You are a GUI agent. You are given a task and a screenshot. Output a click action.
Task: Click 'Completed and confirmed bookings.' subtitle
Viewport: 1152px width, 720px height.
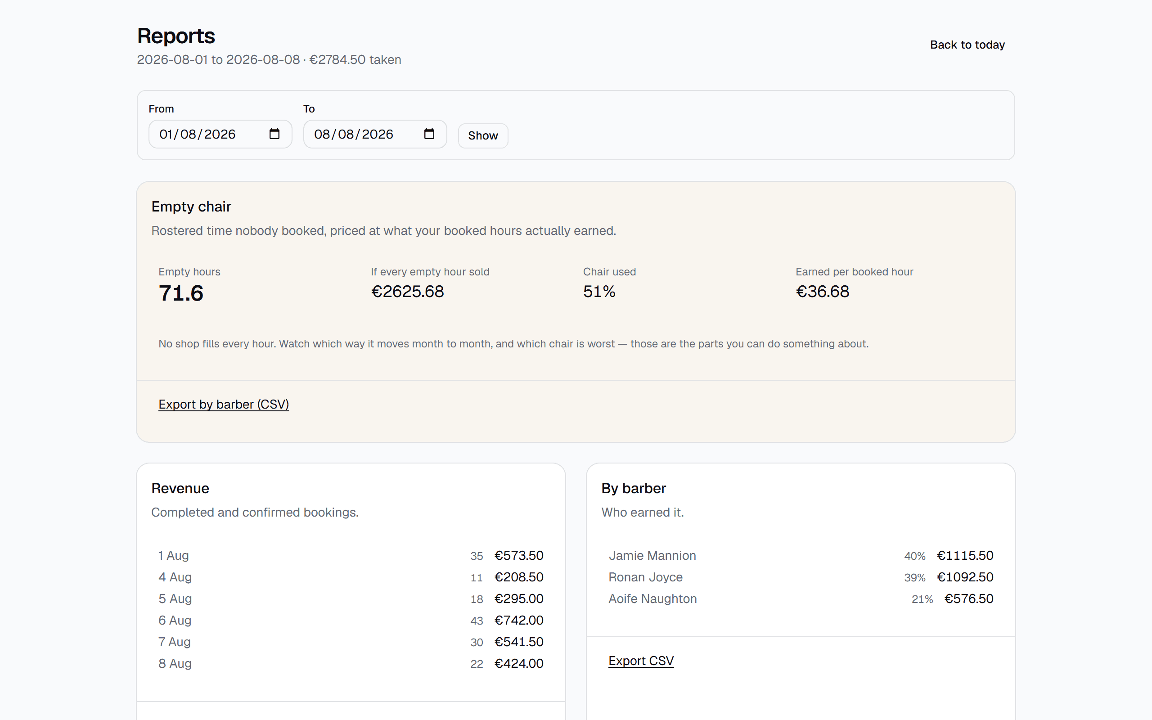point(255,513)
